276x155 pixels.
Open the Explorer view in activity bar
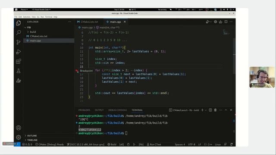point(19,23)
